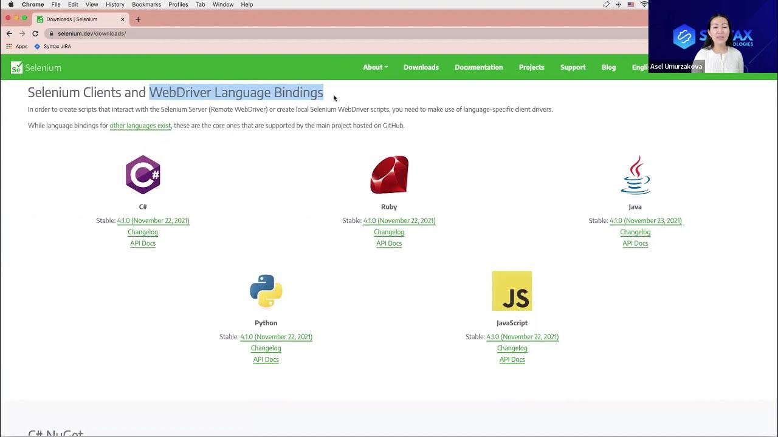This screenshot has width=778, height=437.
Task: Open the Bookmarks menu
Action: coord(146,4)
